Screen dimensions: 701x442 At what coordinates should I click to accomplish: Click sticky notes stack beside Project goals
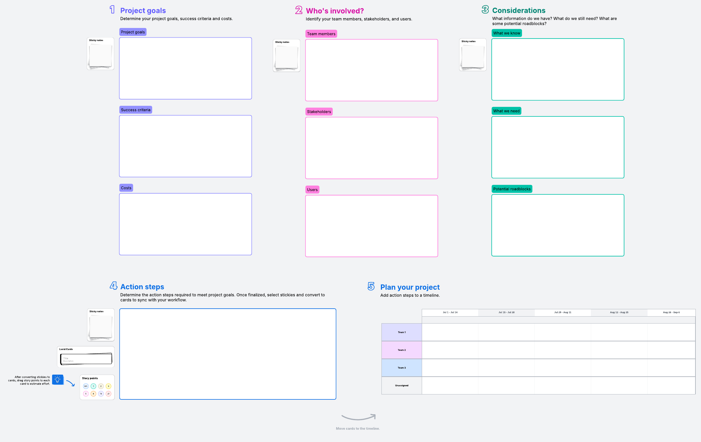coord(100,56)
